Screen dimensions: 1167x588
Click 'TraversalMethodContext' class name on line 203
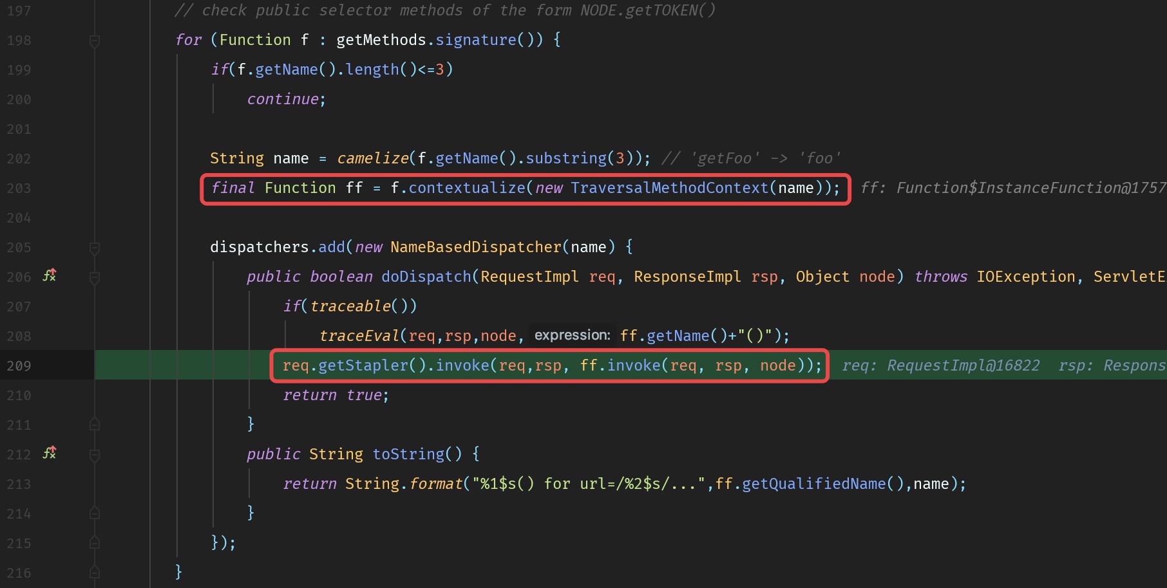(670, 188)
